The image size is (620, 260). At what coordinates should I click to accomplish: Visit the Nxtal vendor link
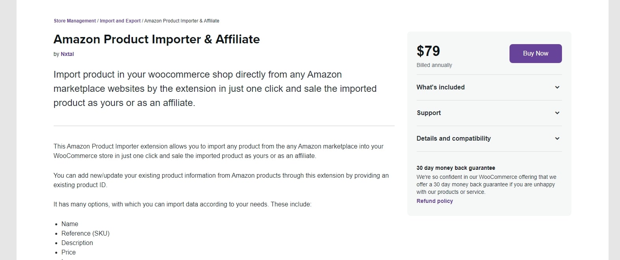point(67,54)
